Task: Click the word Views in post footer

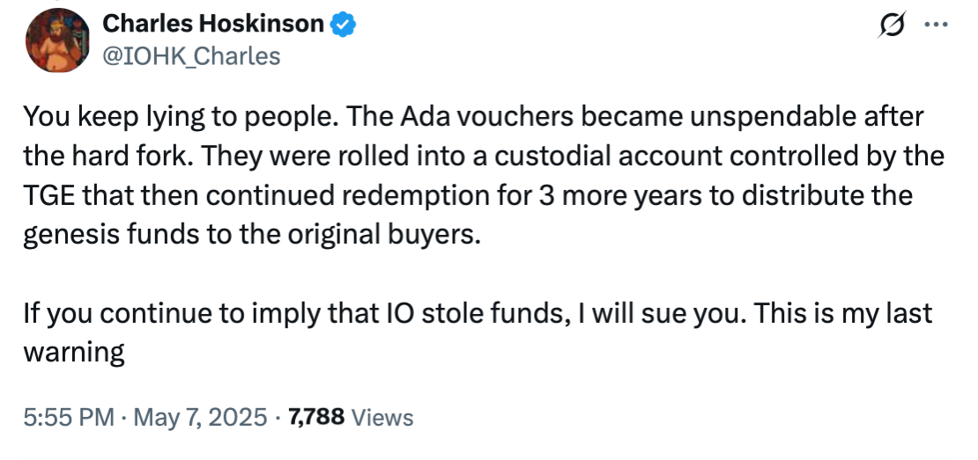Action: (382, 417)
